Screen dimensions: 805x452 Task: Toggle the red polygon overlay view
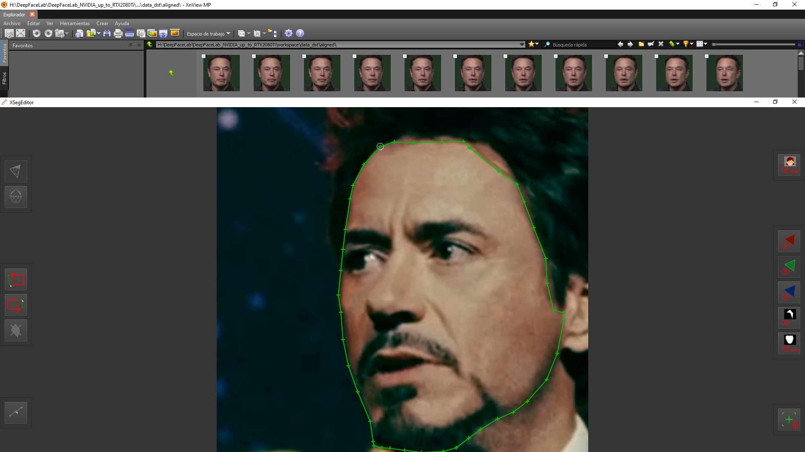pos(789,241)
